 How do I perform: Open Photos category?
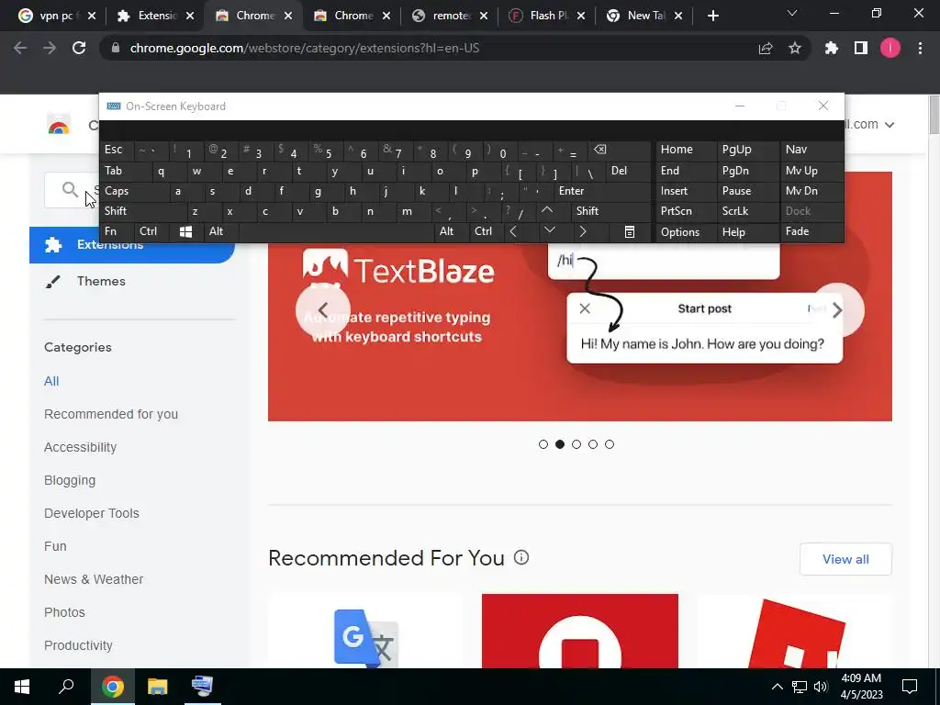coord(65,612)
